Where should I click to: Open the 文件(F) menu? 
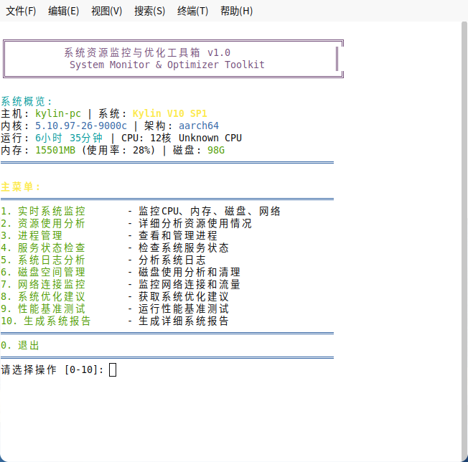(21, 11)
